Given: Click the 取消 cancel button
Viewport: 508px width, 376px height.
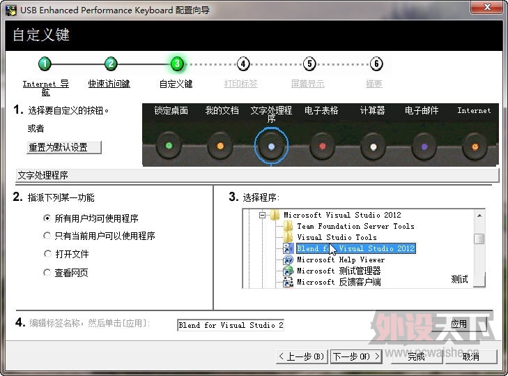Looking at the screenshot, I should tap(471, 356).
